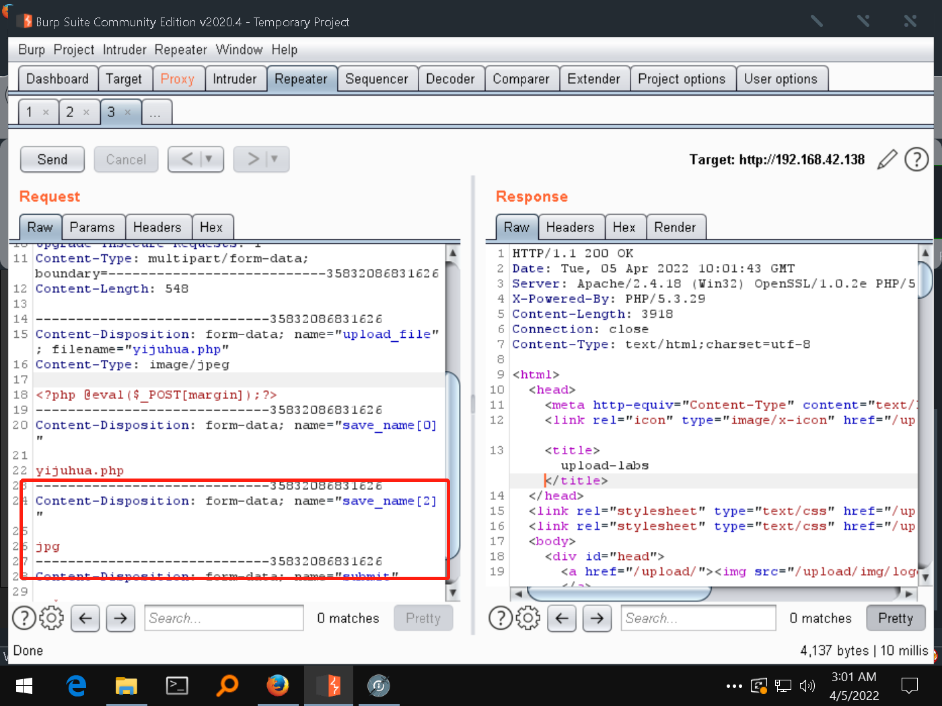Open the Repeater menu

pyautogui.click(x=181, y=50)
